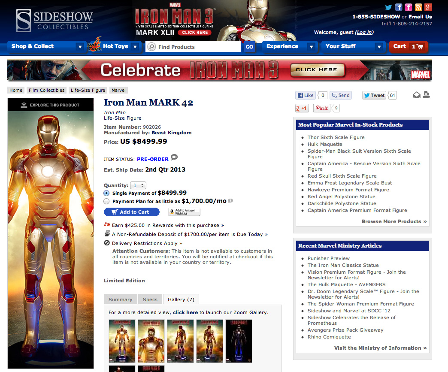Open the Twitter bird icon in header
The image size is (448, 372).
[389, 7]
